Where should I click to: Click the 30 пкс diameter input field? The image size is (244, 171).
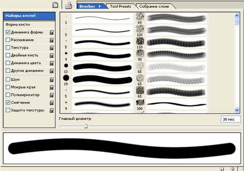[x=230, y=119]
